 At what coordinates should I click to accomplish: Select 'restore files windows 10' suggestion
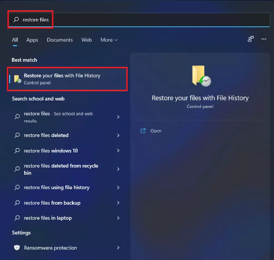click(x=67, y=150)
